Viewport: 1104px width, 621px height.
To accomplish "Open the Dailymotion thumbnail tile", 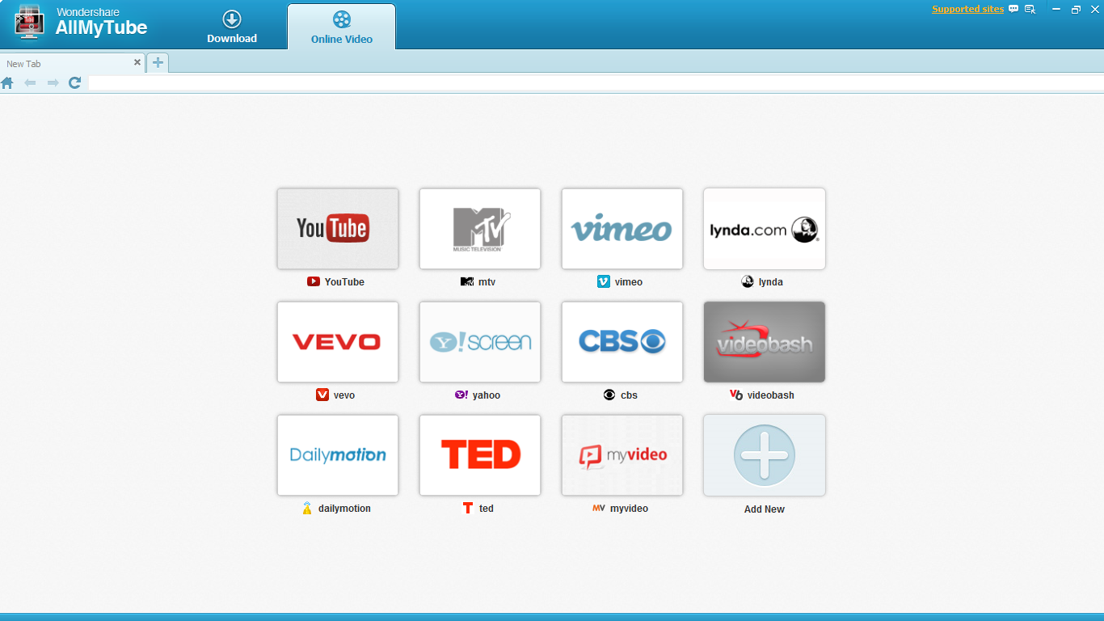I will [338, 455].
